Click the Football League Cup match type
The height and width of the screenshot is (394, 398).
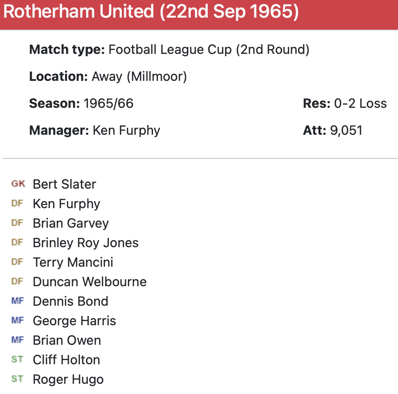(209, 50)
